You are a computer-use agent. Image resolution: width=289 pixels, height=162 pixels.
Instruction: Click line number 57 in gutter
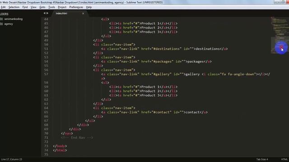click(46, 74)
